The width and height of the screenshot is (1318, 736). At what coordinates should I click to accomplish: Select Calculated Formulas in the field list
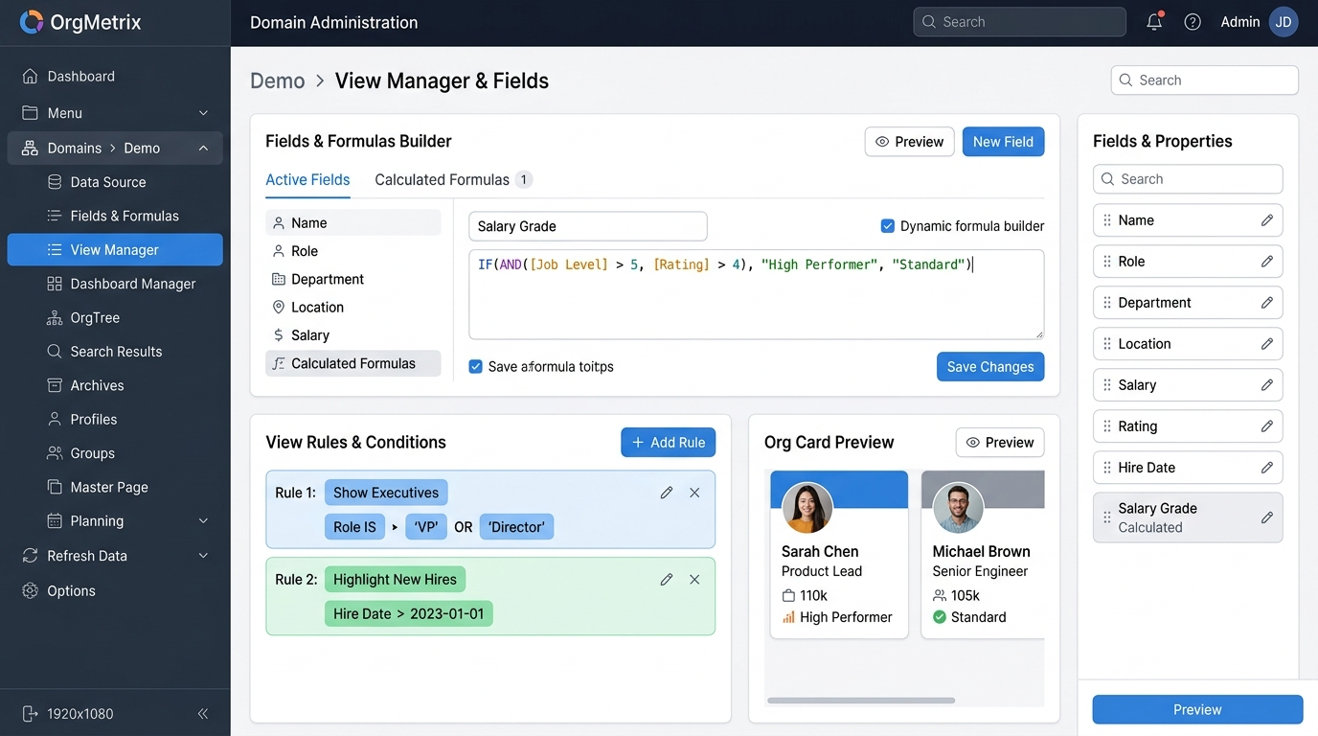point(353,363)
